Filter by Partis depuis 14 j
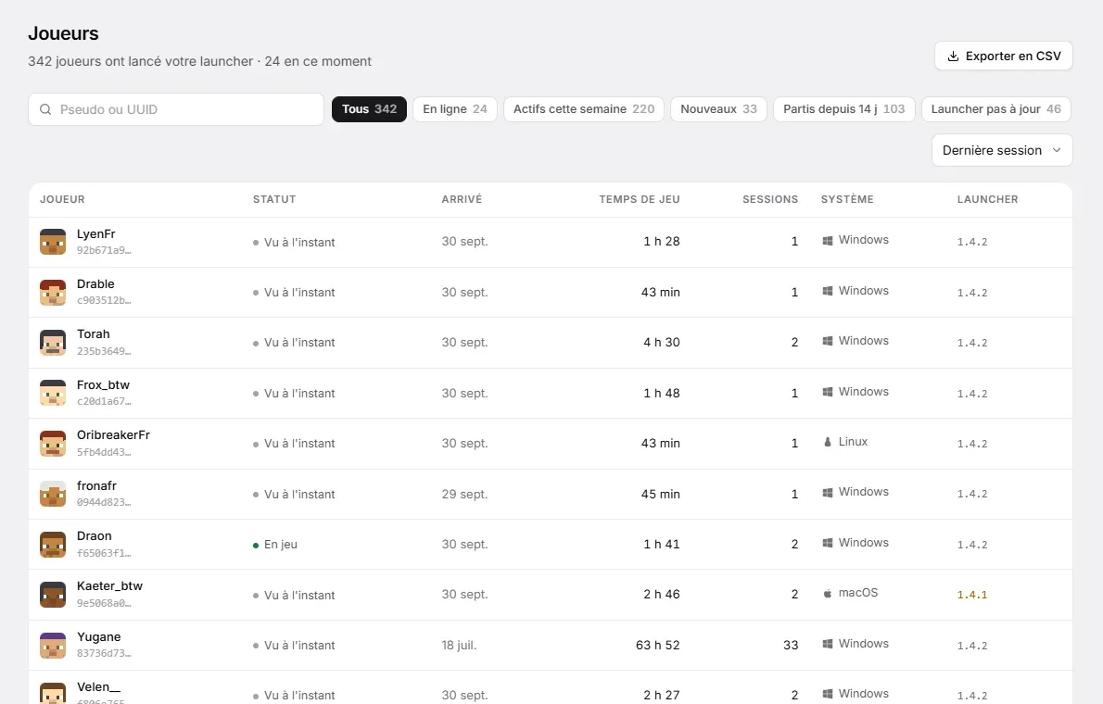1103x704 pixels. 844,109
